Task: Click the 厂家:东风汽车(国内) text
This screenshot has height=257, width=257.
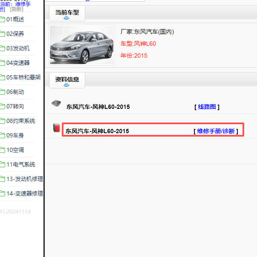Action: coord(147,32)
